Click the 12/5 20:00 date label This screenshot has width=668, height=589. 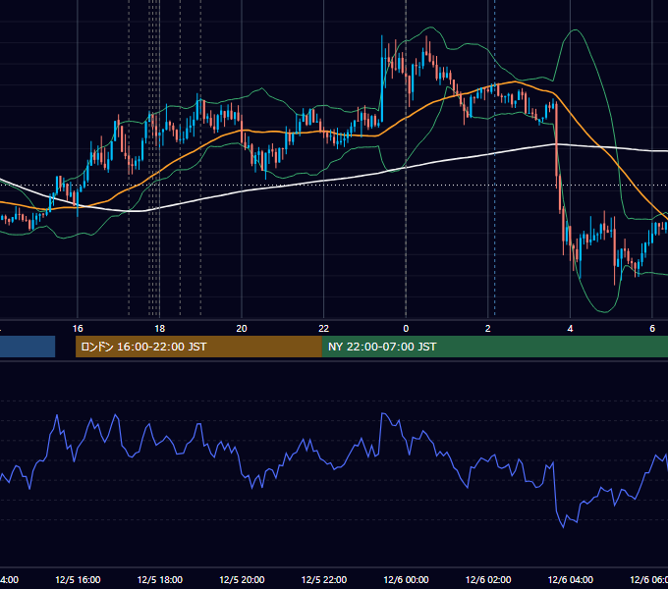[x=242, y=580]
